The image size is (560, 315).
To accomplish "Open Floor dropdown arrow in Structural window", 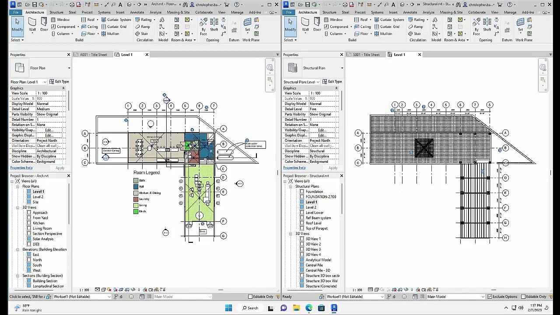I will click(x=370, y=34).
